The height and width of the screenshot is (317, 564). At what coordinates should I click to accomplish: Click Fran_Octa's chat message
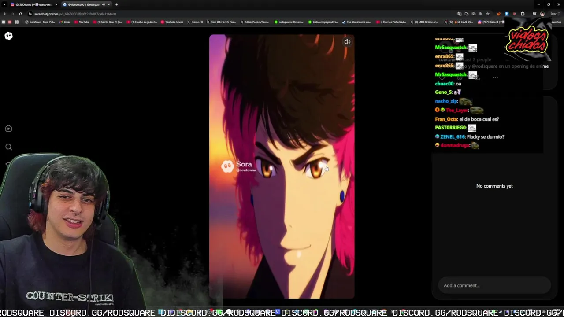(467, 119)
